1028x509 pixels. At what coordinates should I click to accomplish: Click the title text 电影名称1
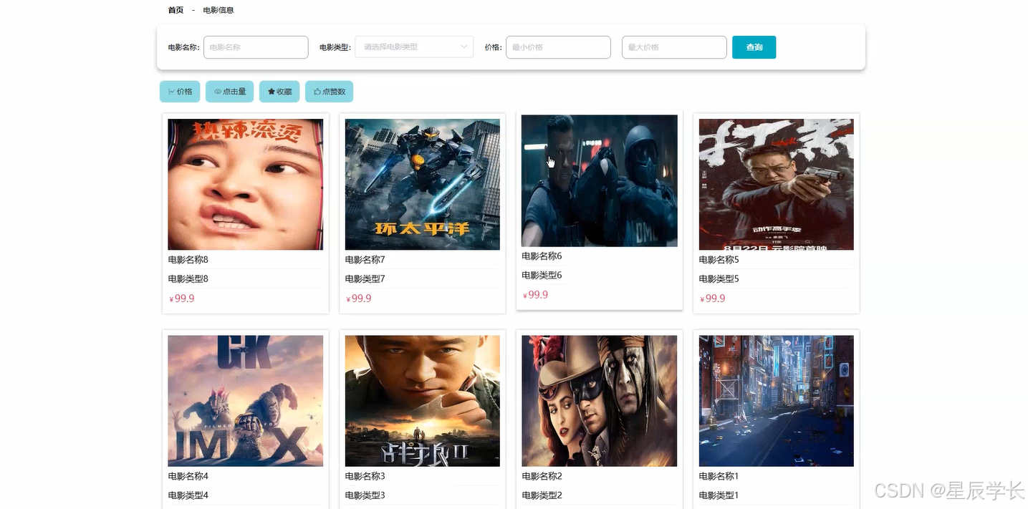719,476
